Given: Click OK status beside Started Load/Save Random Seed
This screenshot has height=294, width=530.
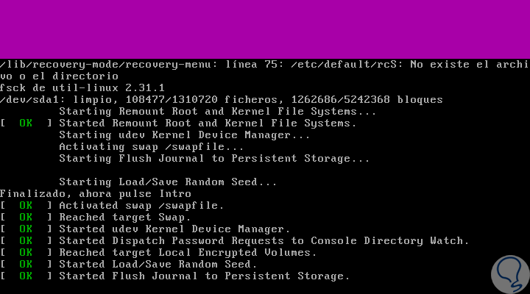Looking at the screenshot, I should coord(26,265).
